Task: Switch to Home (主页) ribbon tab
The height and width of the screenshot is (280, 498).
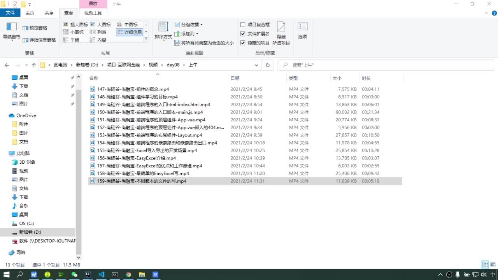Action: 30,13
